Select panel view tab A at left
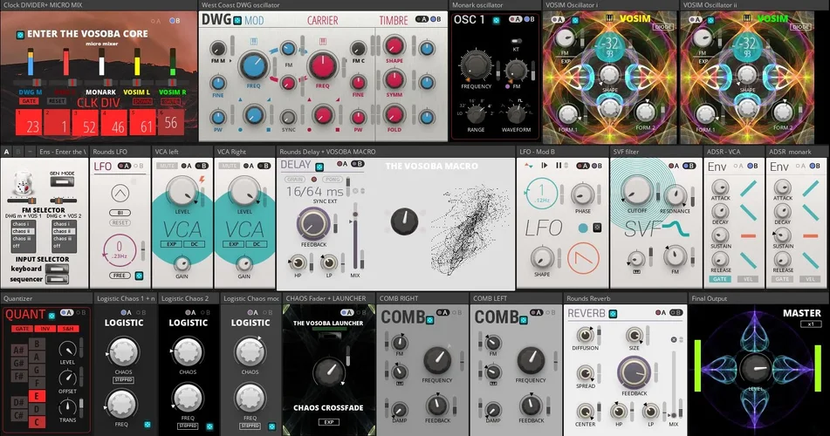The width and height of the screenshot is (830, 436). point(6,152)
